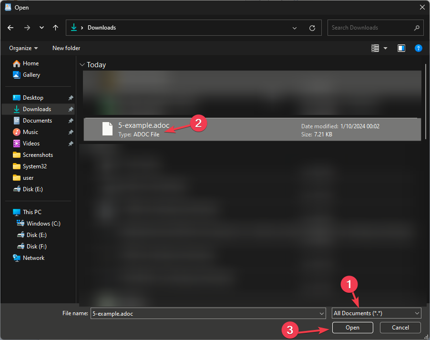Expand the breadcrumb chevron before Downloads

[82, 28]
